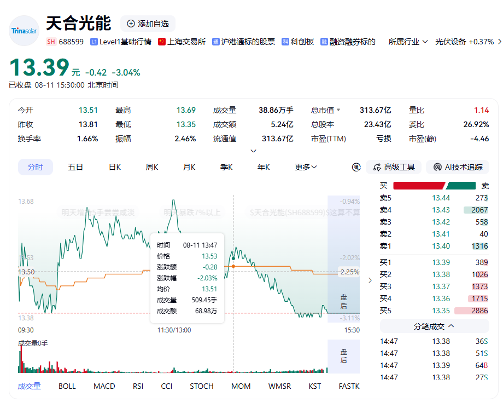Image resolution: width=503 pixels, height=402 pixels.
Task: Expand the 所属行业 dropdown
Action: 408,42
